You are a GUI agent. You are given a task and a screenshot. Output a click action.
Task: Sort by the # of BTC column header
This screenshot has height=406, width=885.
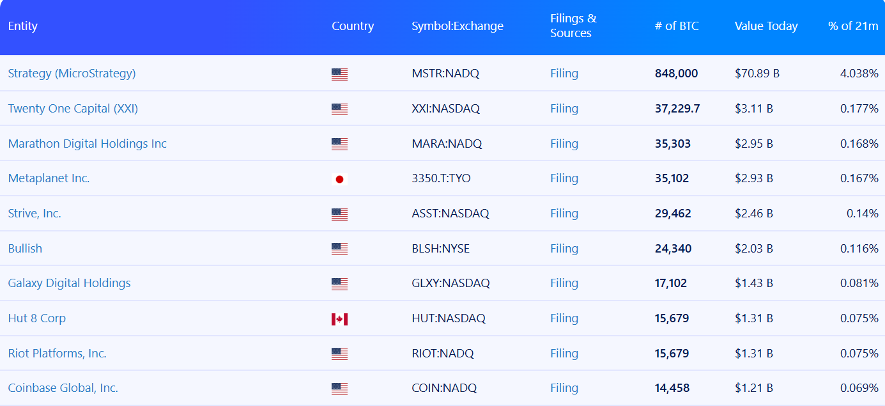click(677, 26)
